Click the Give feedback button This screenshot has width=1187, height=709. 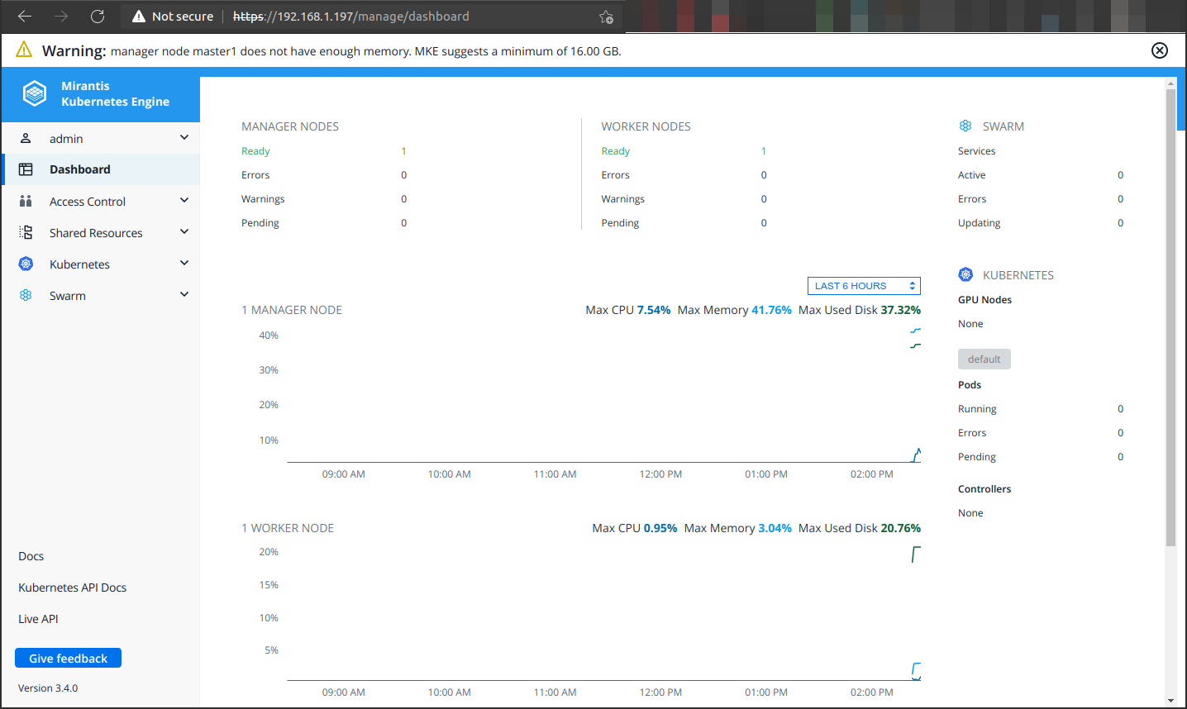tap(68, 658)
